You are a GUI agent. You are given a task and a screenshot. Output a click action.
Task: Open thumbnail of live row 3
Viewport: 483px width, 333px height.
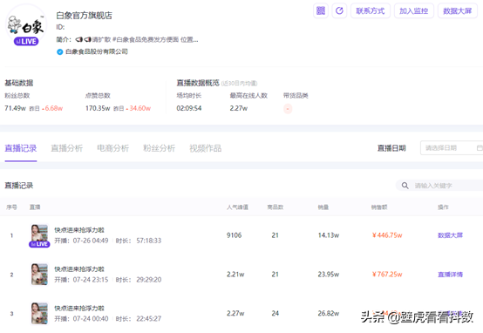39,313
